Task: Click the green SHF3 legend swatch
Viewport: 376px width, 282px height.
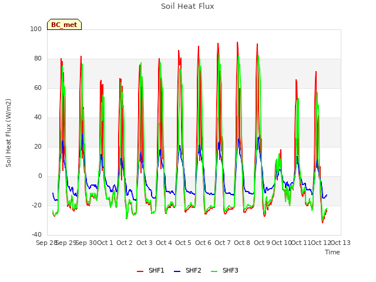Action: (214, 271)
